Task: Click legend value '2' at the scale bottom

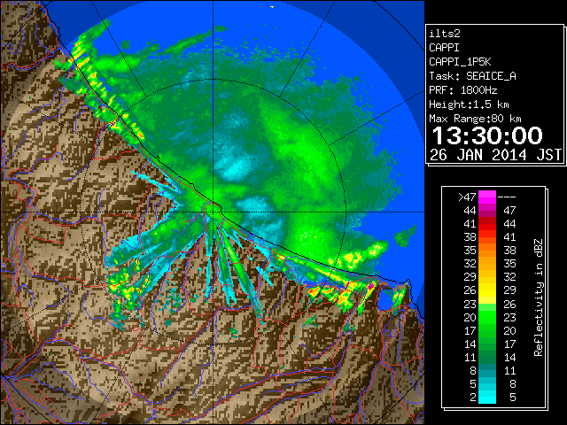Action: click(x=472, y=398)
